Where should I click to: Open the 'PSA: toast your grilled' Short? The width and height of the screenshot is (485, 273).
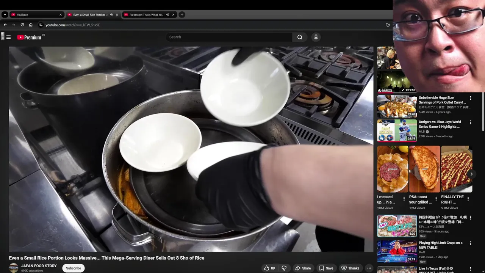click(x=425, y=169)
